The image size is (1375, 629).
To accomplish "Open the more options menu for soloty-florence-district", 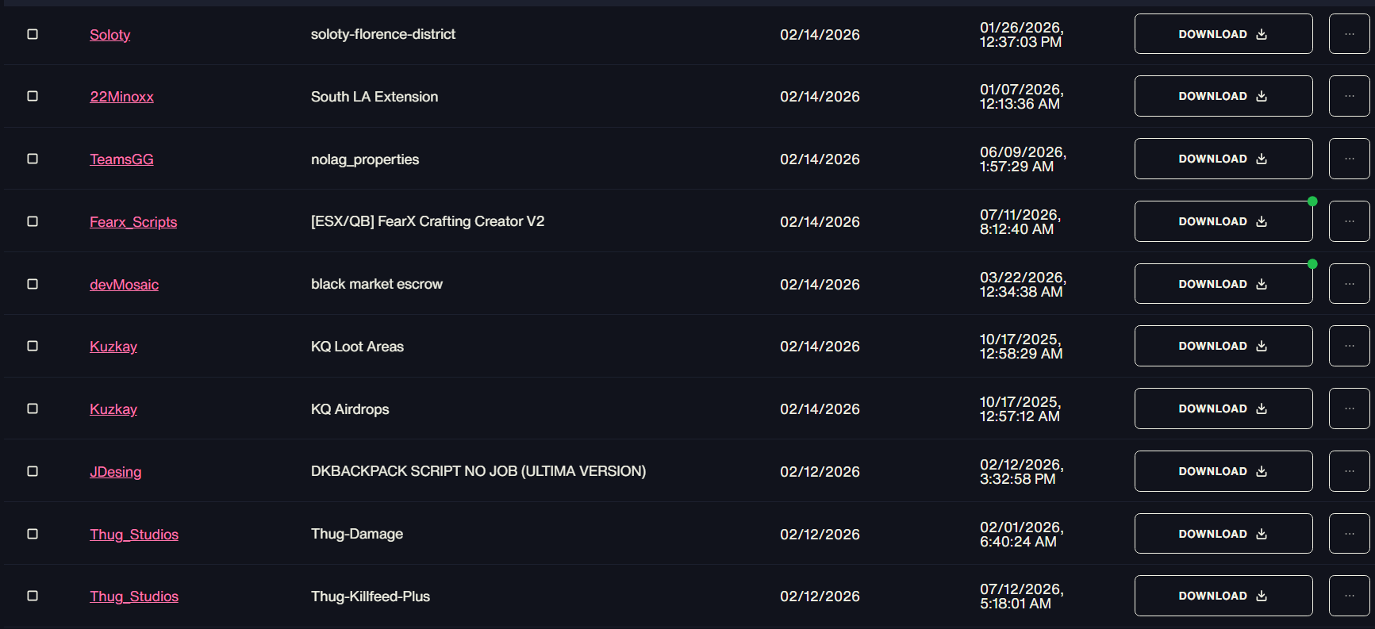I will [x=1349, y=34].
